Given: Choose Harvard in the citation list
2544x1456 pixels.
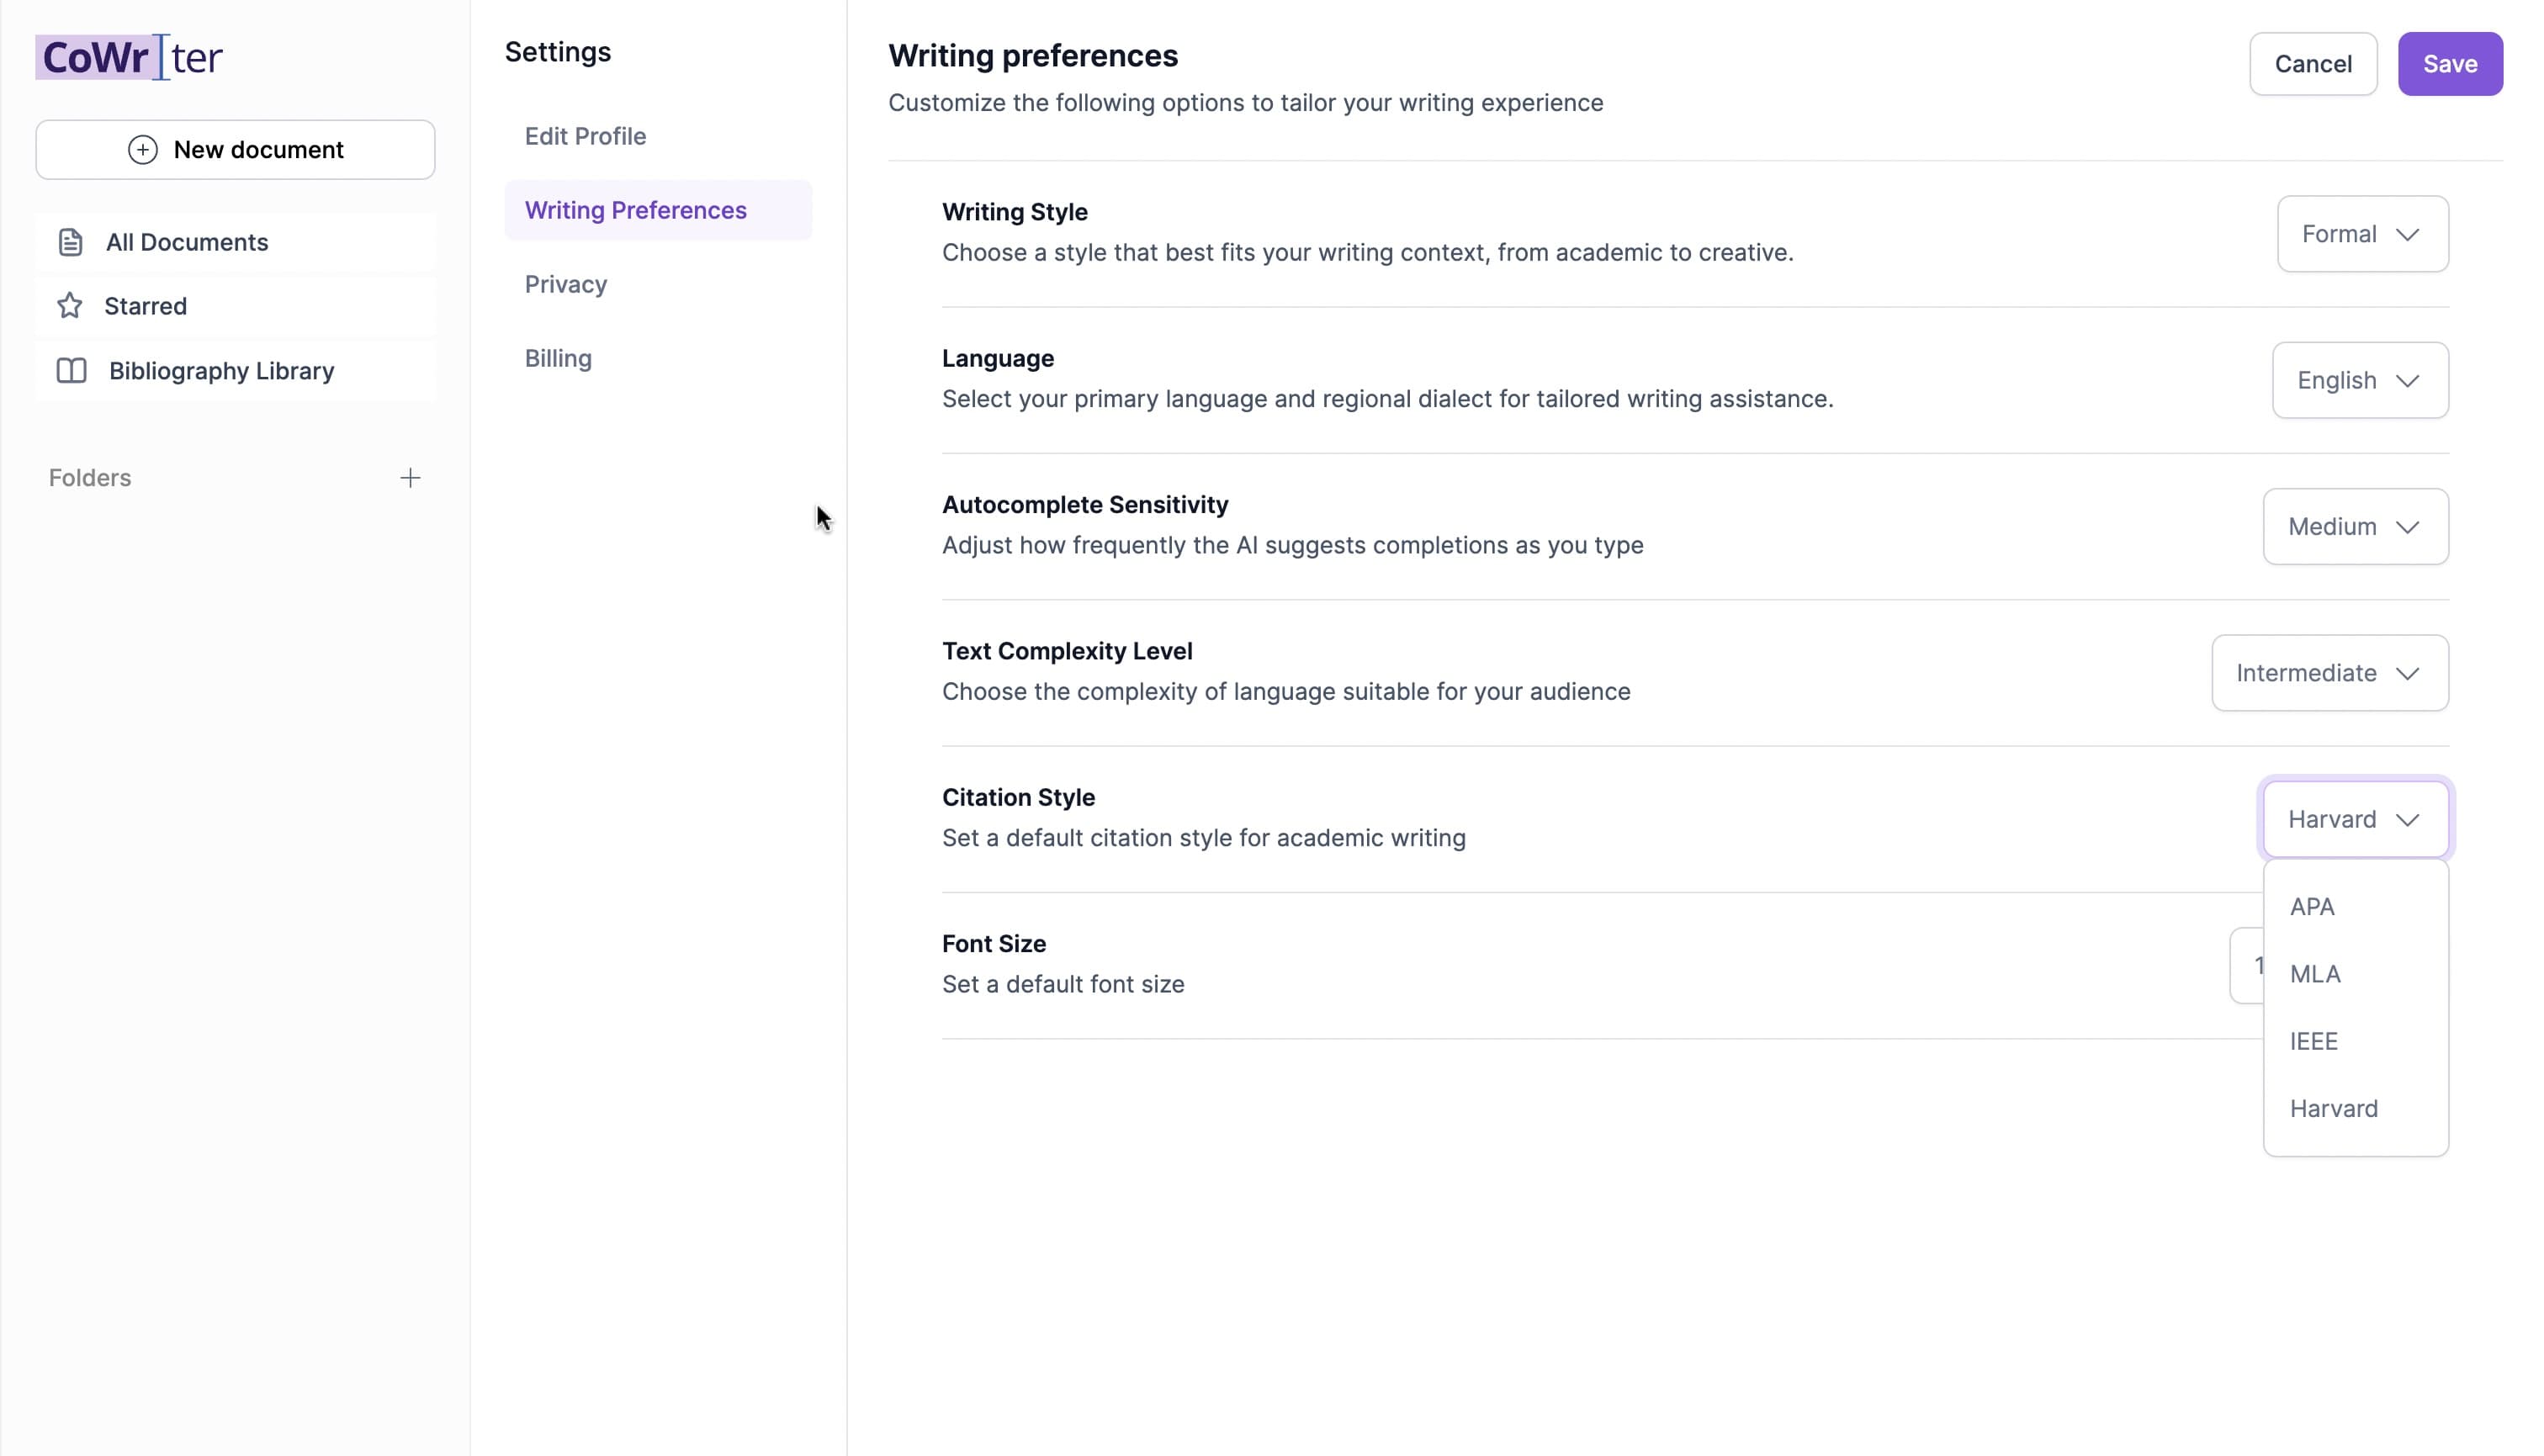Looking at the screenshot, I should pyautogui.click(x=2355, y=1109).
